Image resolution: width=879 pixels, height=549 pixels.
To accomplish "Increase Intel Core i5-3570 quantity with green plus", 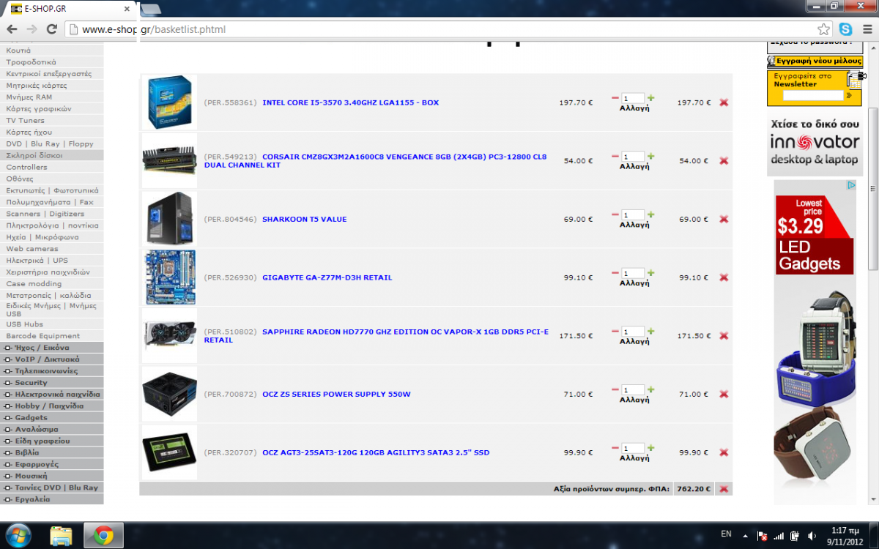I will point(651,97).
